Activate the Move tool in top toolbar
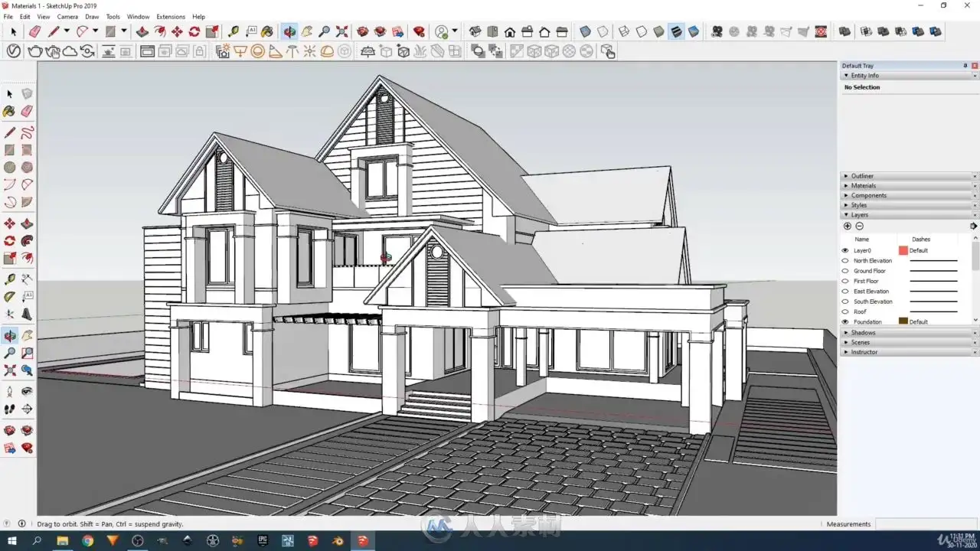Image resolution: width=980 pixels, height=551 pixels. click(177, 31)
